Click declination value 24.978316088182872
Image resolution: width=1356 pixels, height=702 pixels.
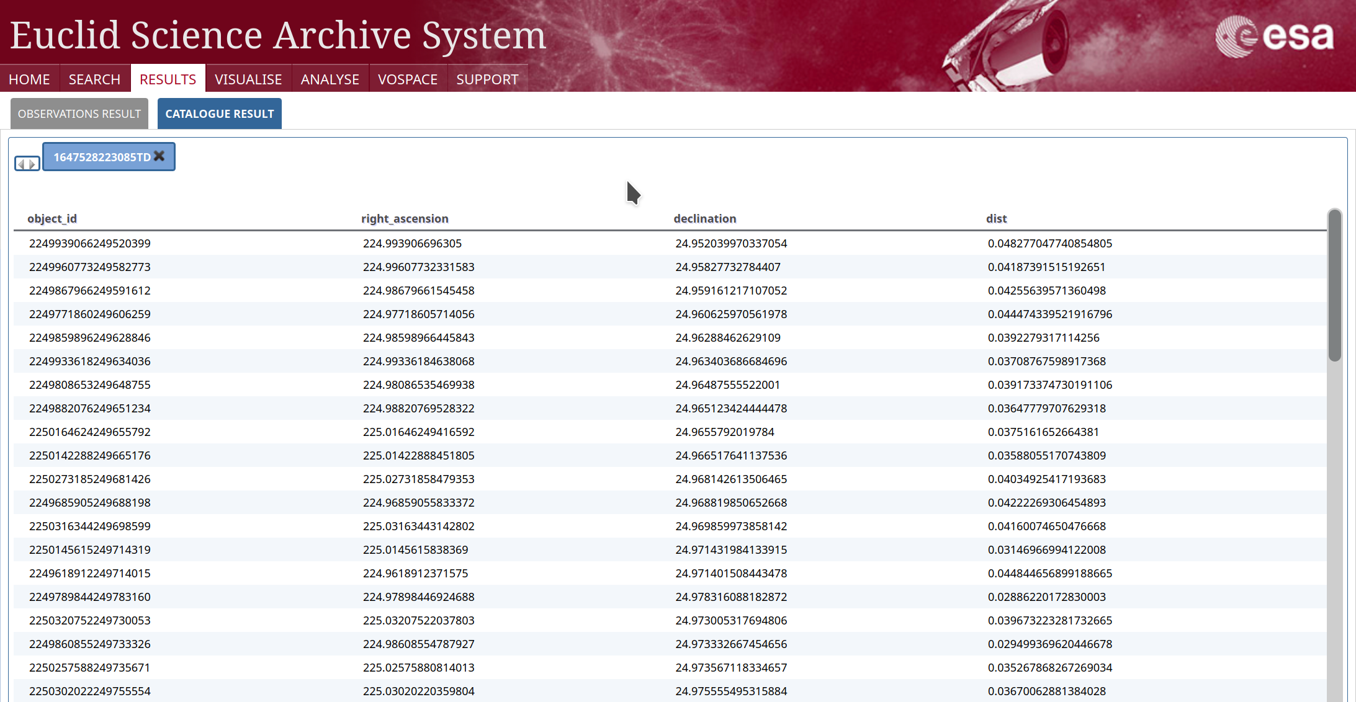point(731,597)
